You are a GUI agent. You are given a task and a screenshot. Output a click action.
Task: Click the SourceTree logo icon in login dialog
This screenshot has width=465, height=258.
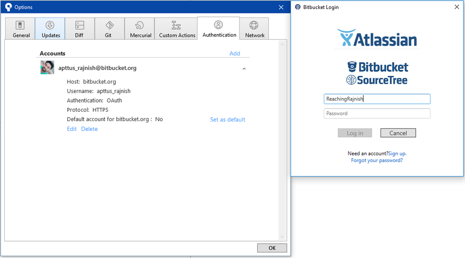point(351,80)
